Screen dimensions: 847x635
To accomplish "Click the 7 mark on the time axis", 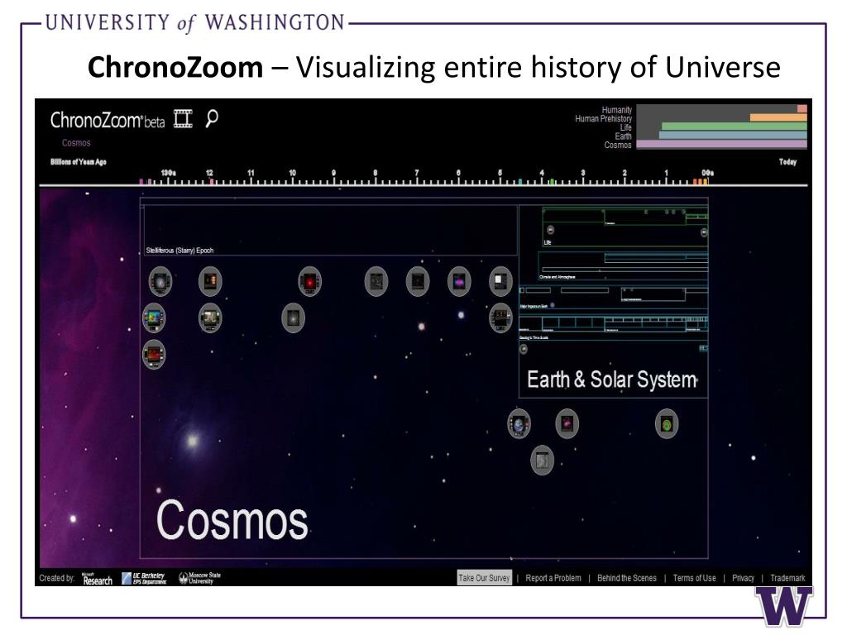I will (417, 174).
